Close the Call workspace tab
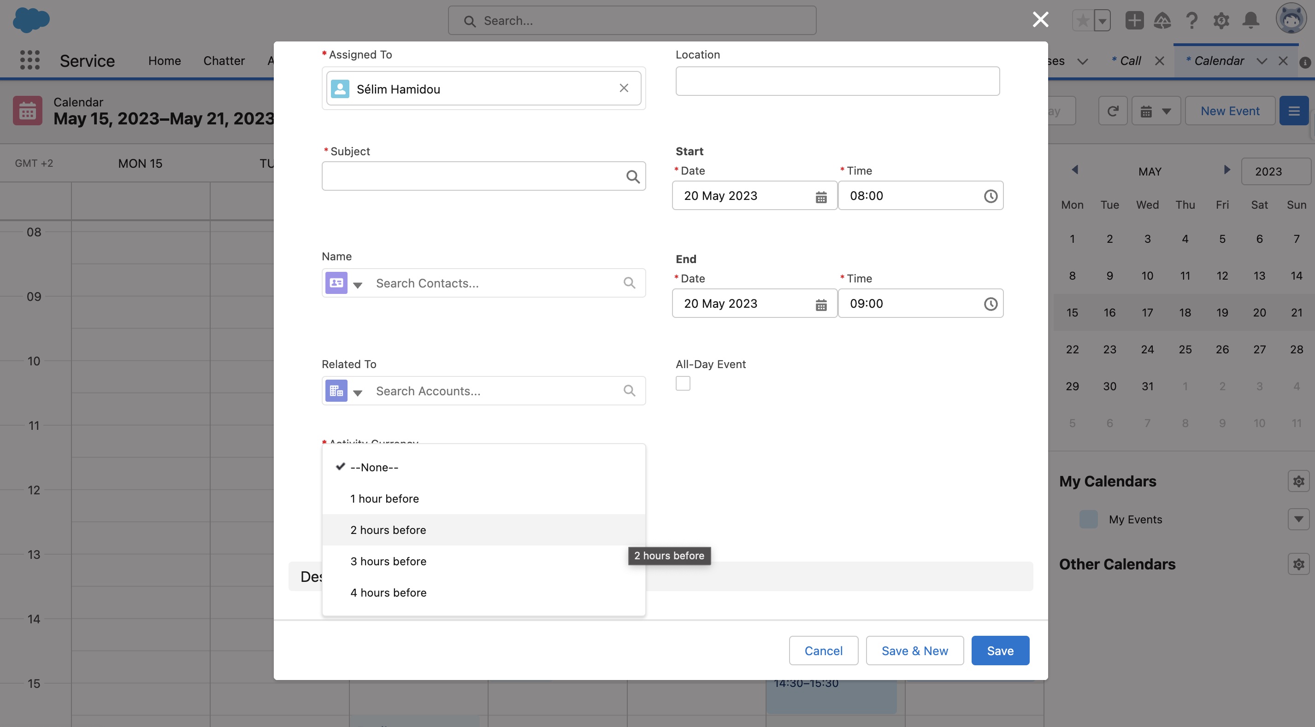Viewport: 1315px width, 727px height. click(1159, 61)
